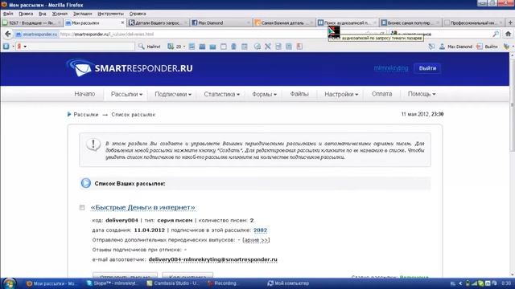Open the 2882 subscribers count link
The height and width of the screenshot is (289, 515).
[x=260, y=230]
